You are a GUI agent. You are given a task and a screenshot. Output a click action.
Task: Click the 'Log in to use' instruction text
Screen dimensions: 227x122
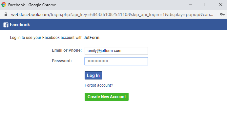(55, 38)
